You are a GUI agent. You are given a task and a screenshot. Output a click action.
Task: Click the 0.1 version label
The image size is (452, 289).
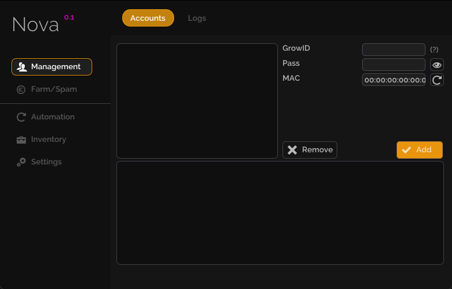point(69,17)
